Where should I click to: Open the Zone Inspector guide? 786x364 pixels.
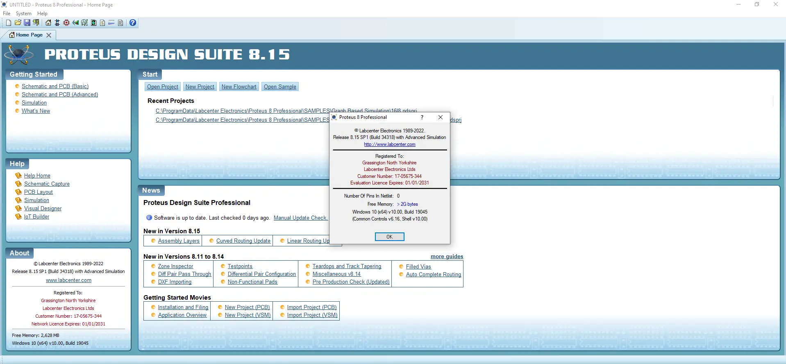pos(175,266)
